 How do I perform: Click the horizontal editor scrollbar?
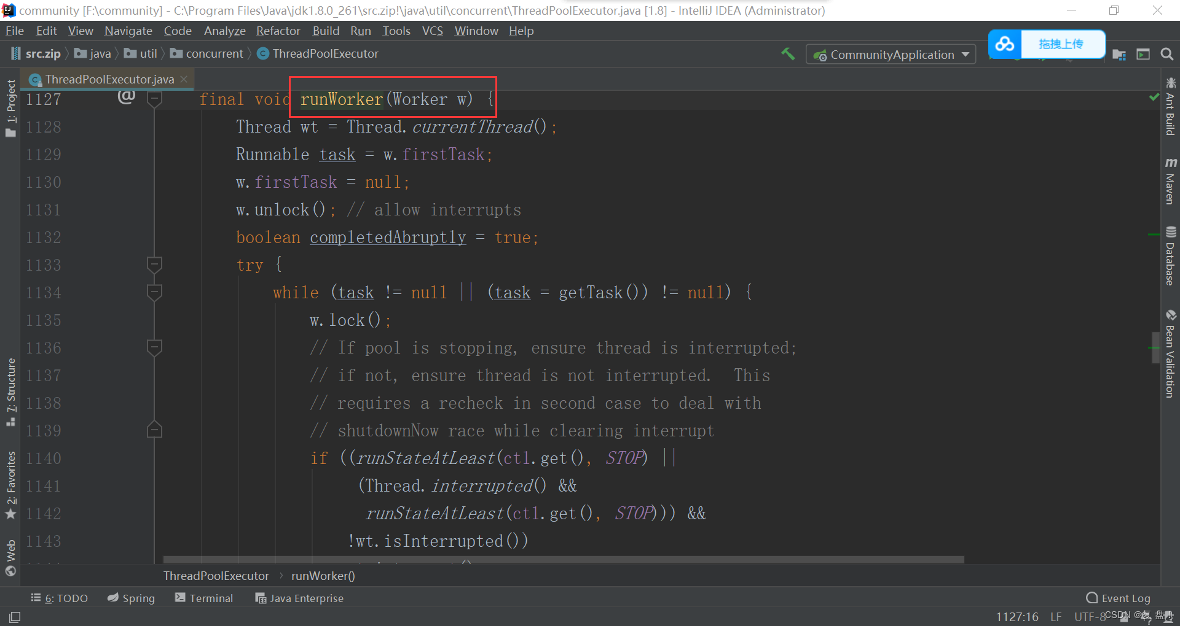[564, 560]
